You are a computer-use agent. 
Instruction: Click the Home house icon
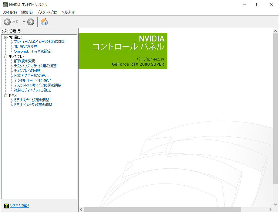(x=44, y=22)
